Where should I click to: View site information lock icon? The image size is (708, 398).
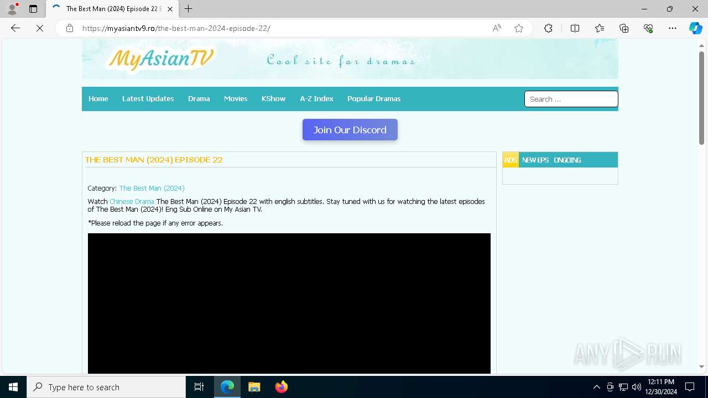[70, 28]
